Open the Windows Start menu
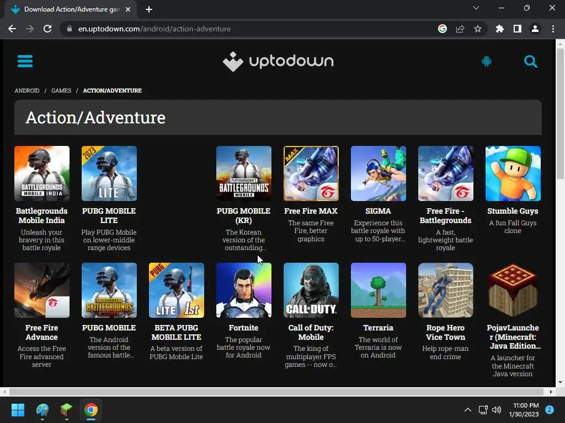Viewport: 565px width, 423px height. click(x=18, y=410)
